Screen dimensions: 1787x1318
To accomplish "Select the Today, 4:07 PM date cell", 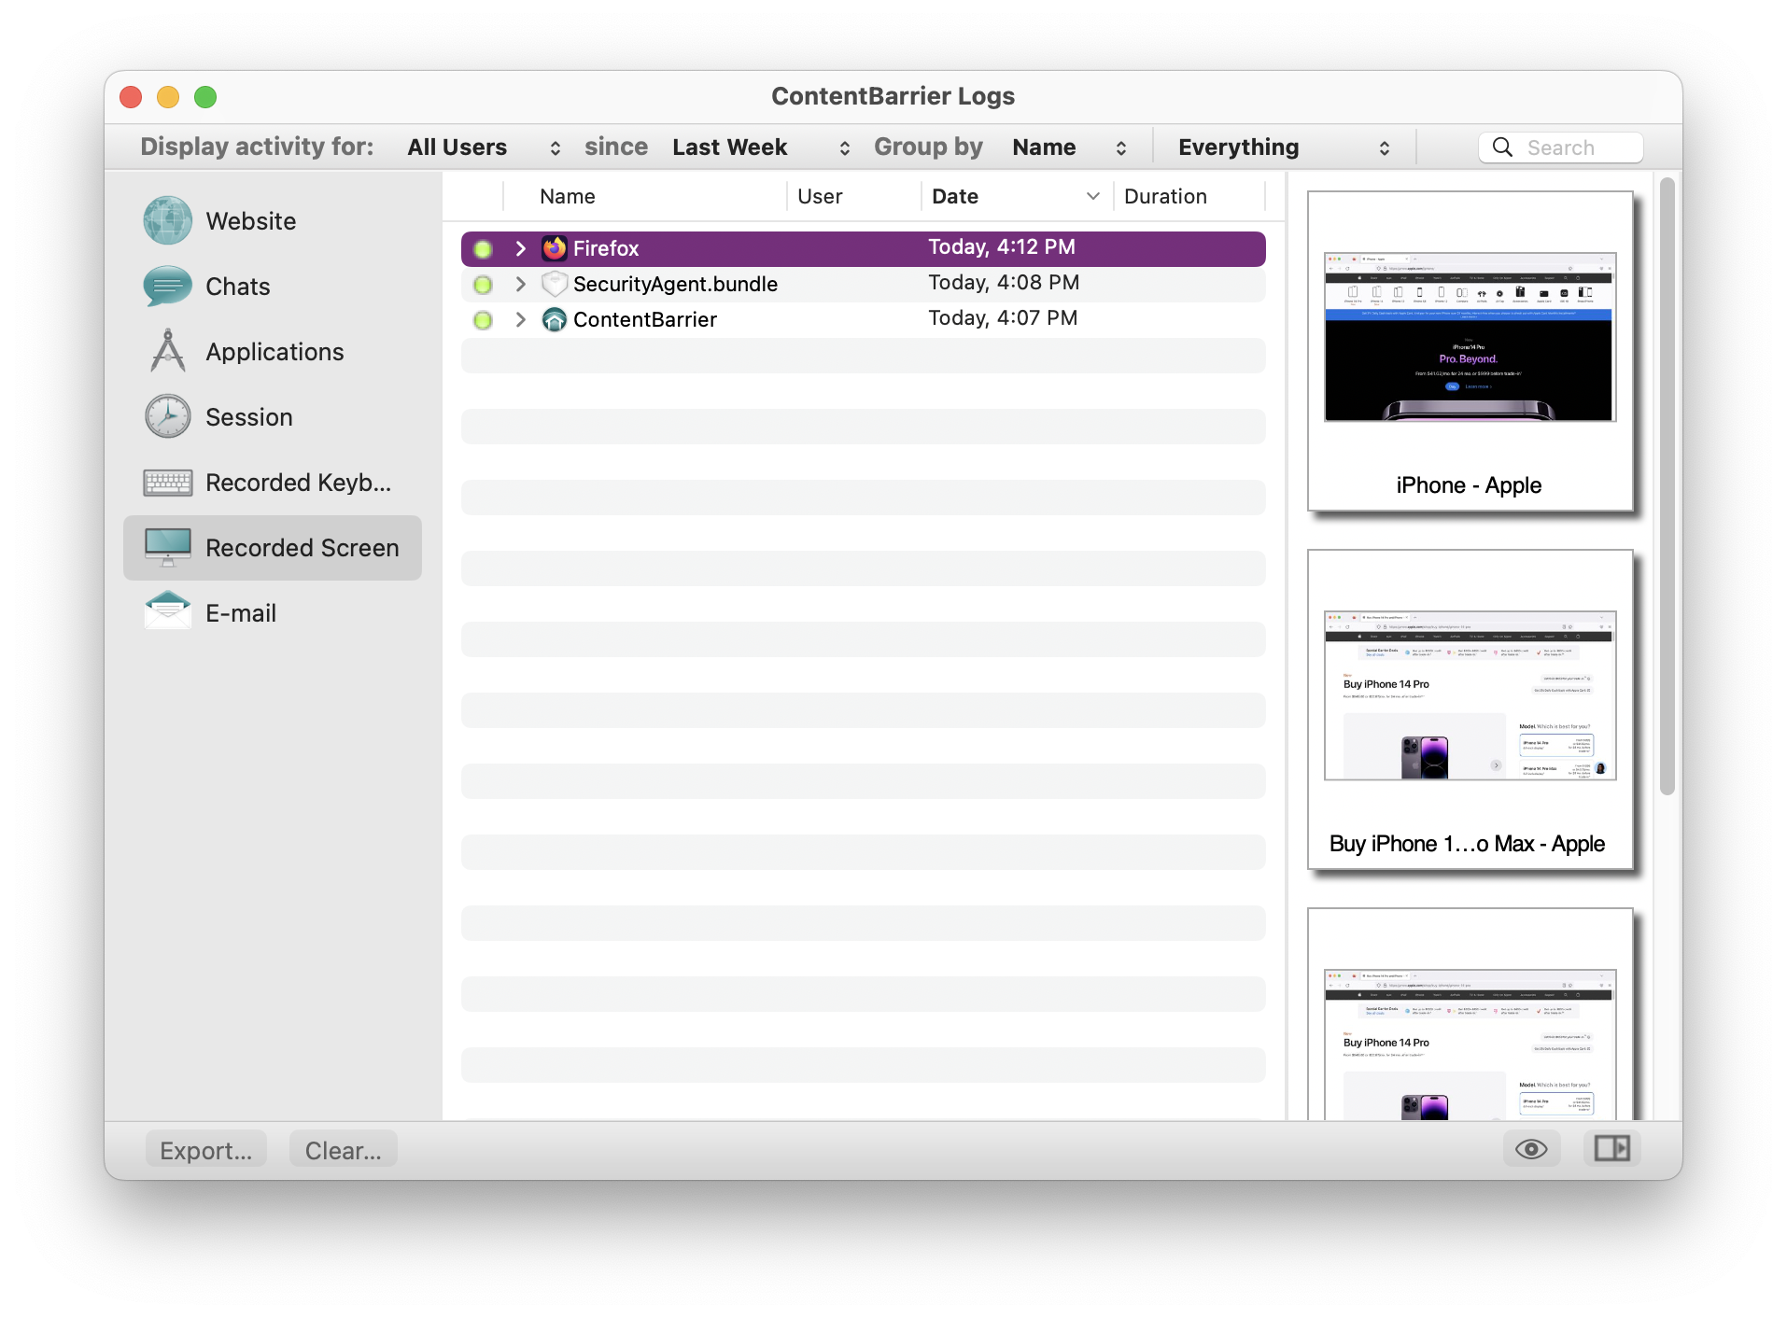I will [x=1003, y=318].
